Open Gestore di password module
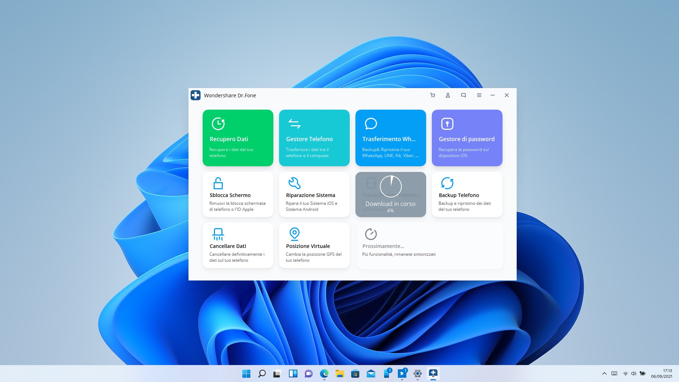This screenshot has height=382, width=679. coord(467,138)
